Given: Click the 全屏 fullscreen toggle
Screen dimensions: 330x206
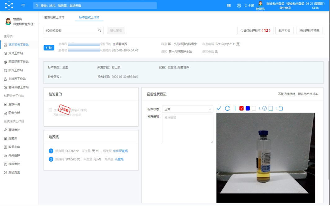Looking at the screenshot, I should pyautogui.click(x=248, y=5).
